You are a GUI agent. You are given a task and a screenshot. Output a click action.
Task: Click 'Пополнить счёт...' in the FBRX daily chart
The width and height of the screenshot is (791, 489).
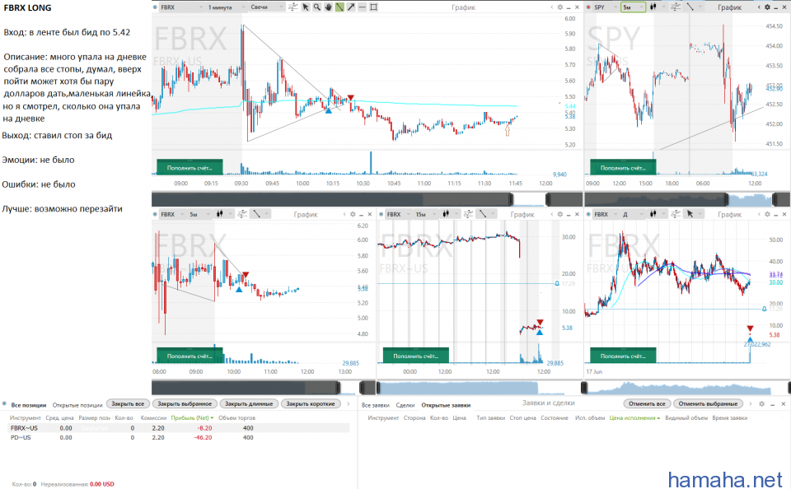coord(623,356)
